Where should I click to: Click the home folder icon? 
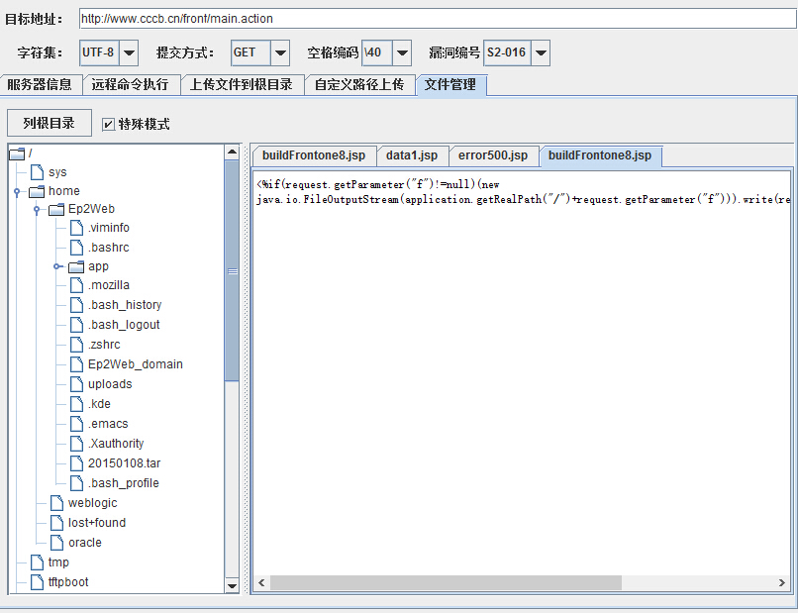click(37, 191)
